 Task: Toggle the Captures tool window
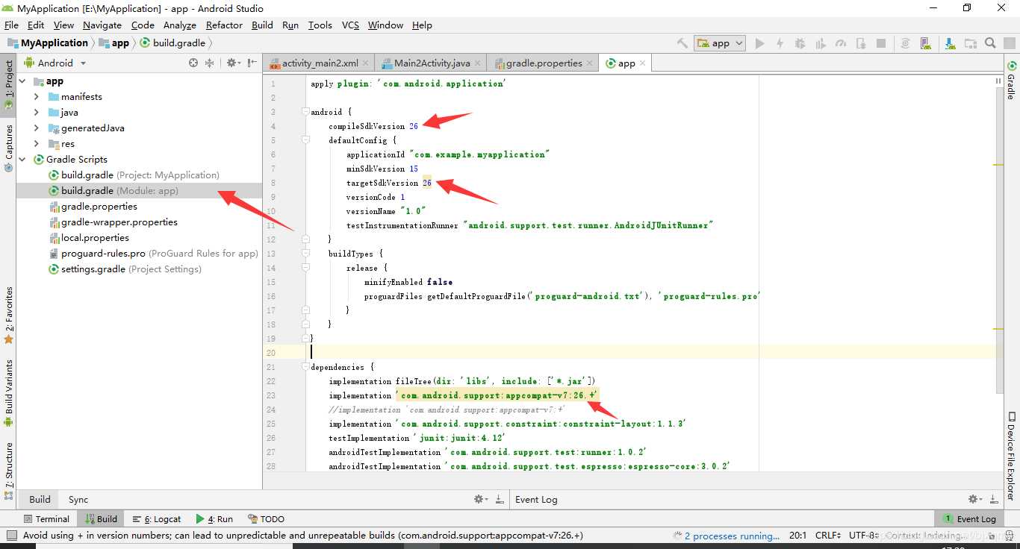pyautogui.click(x=9, y=148)
